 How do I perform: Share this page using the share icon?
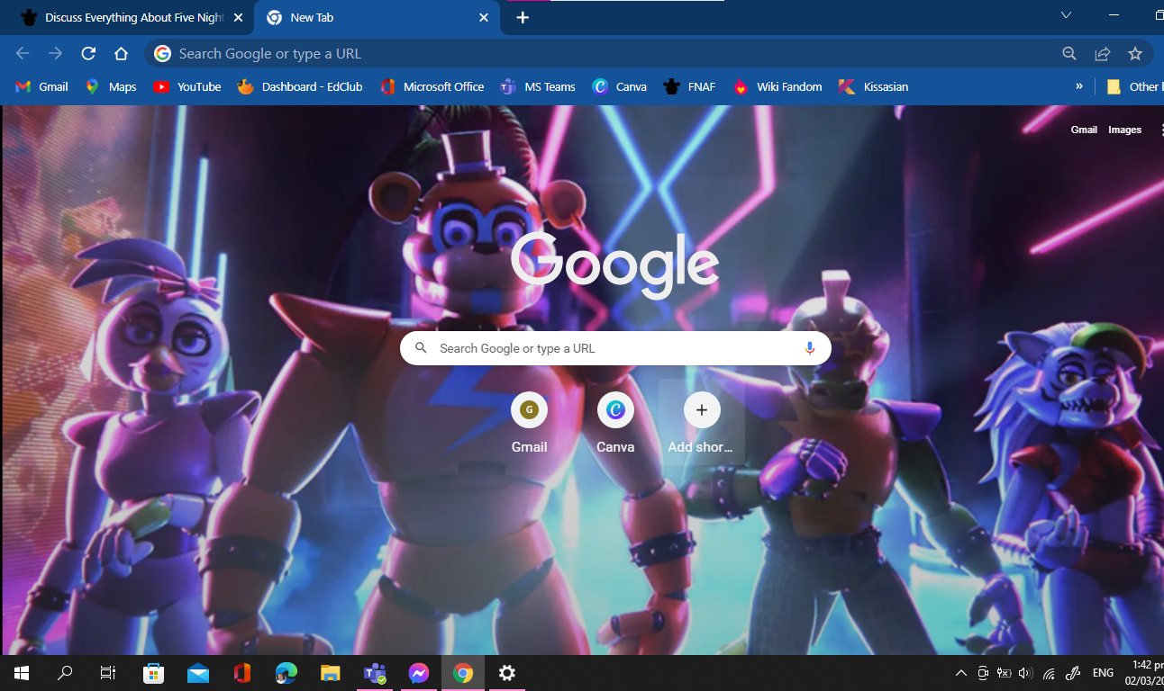[x=1102, y=54]
